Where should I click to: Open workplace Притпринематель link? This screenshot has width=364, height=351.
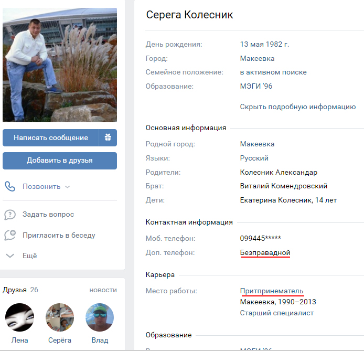pos(271,291)
